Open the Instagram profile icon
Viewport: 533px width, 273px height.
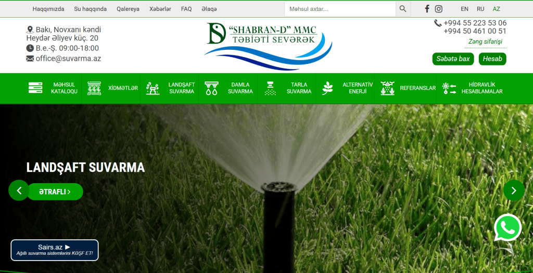pyautogui.click(x=439, y=9)
